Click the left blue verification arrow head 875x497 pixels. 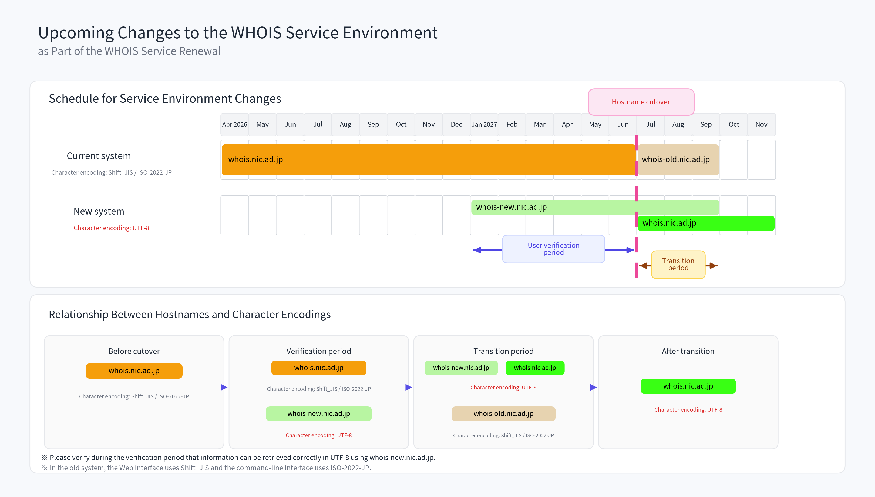point(477,250)
